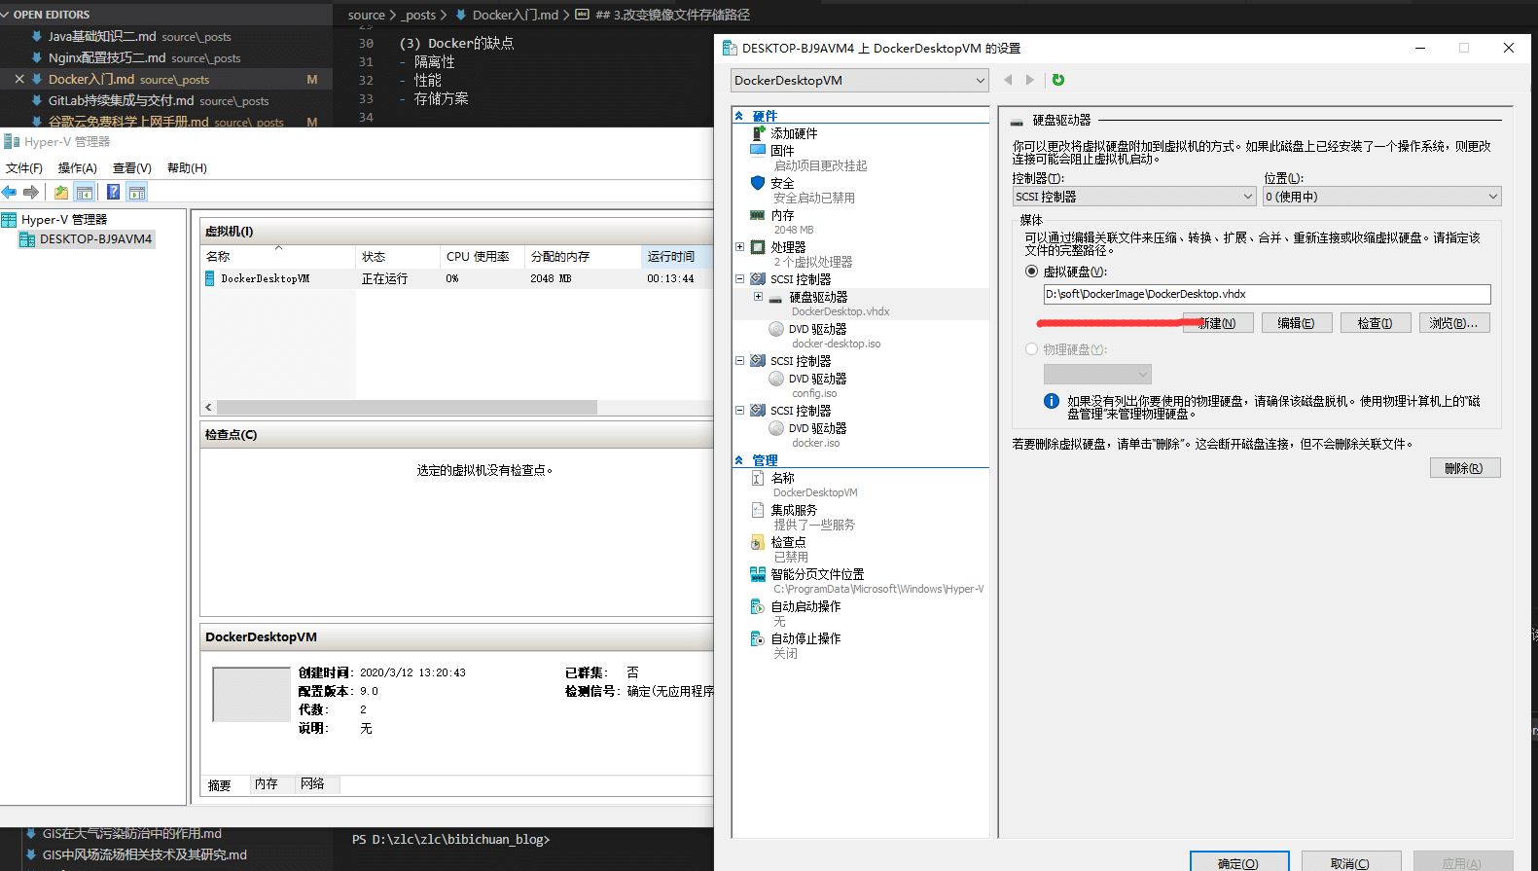
Task: Open the 添加硬件 add hardware item
Action: [794, 133]
